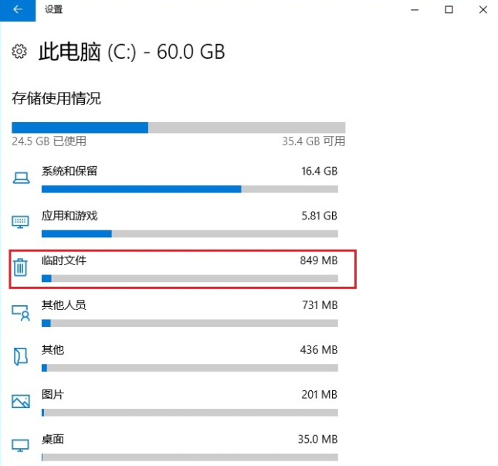The image size is (498, 466).
Task: Click the Desktop monitor icon
Action: click(x=21, y=445)
